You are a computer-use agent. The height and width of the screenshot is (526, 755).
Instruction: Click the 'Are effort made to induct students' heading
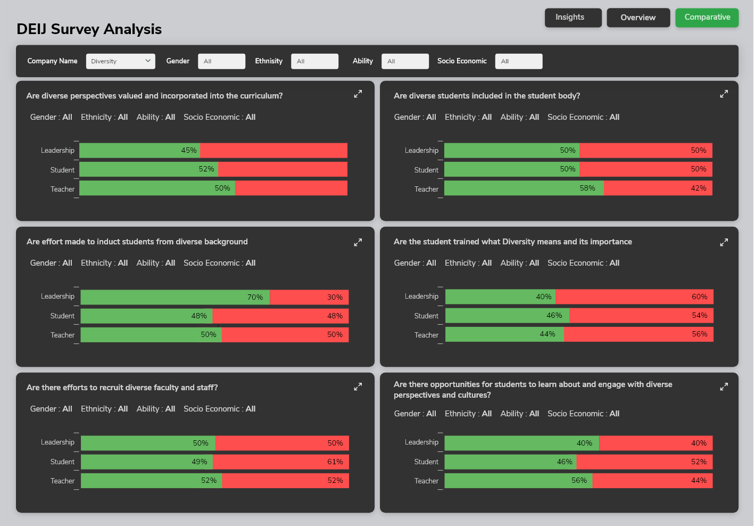point(137,242)
